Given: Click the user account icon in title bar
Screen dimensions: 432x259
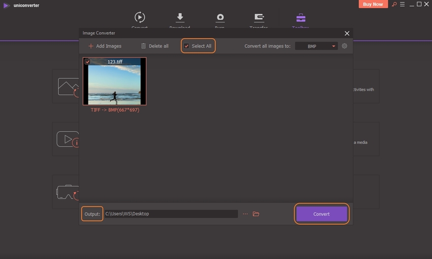Looking at the screenshot, I should pyautogui.click(x=393, y=5).
